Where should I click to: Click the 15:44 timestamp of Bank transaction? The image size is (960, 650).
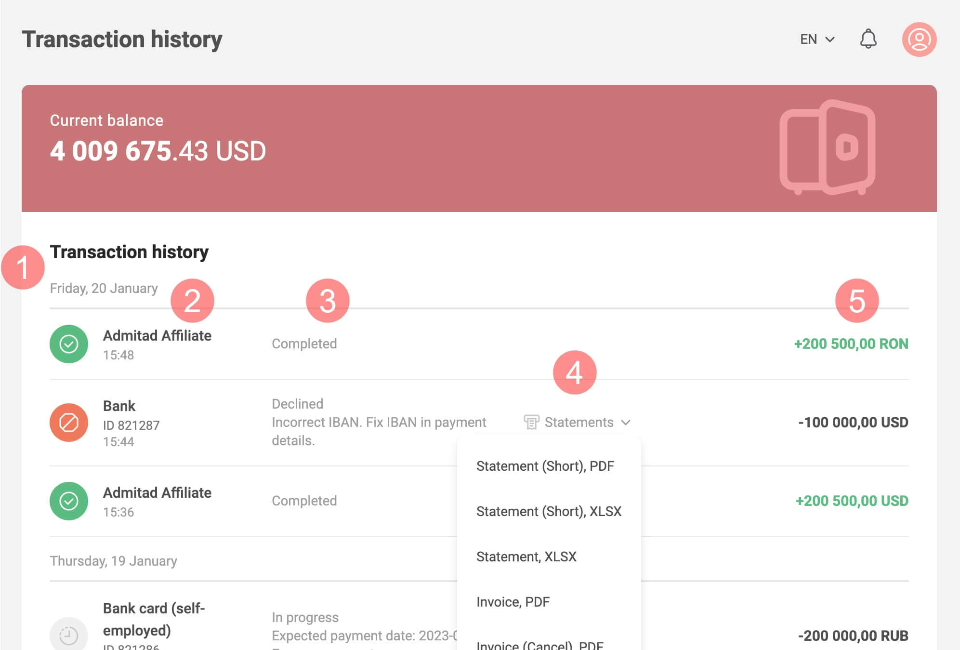coord(118,442)
